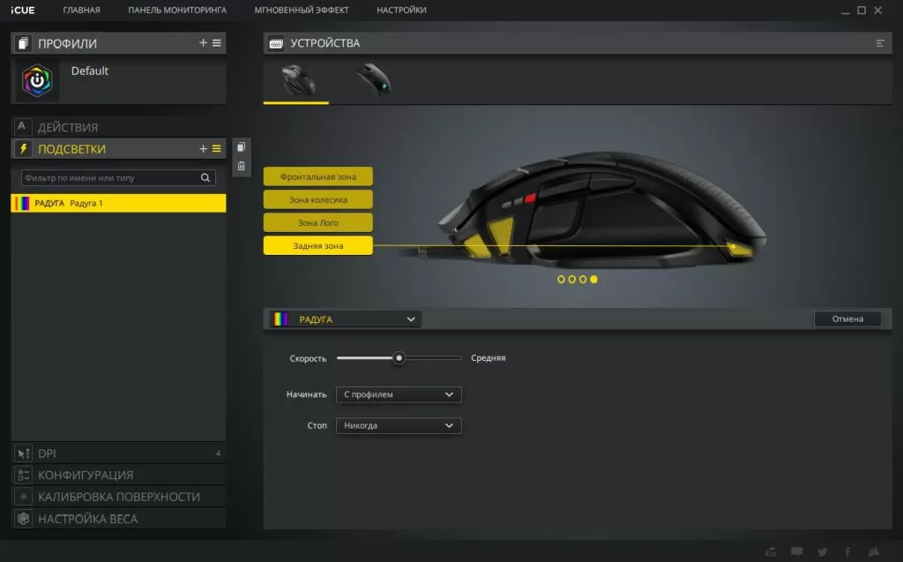Viewport: 903px width, 562px height.
Task: Click the lightning bolt Подсветки icon
Action: (x=23, y=149)
